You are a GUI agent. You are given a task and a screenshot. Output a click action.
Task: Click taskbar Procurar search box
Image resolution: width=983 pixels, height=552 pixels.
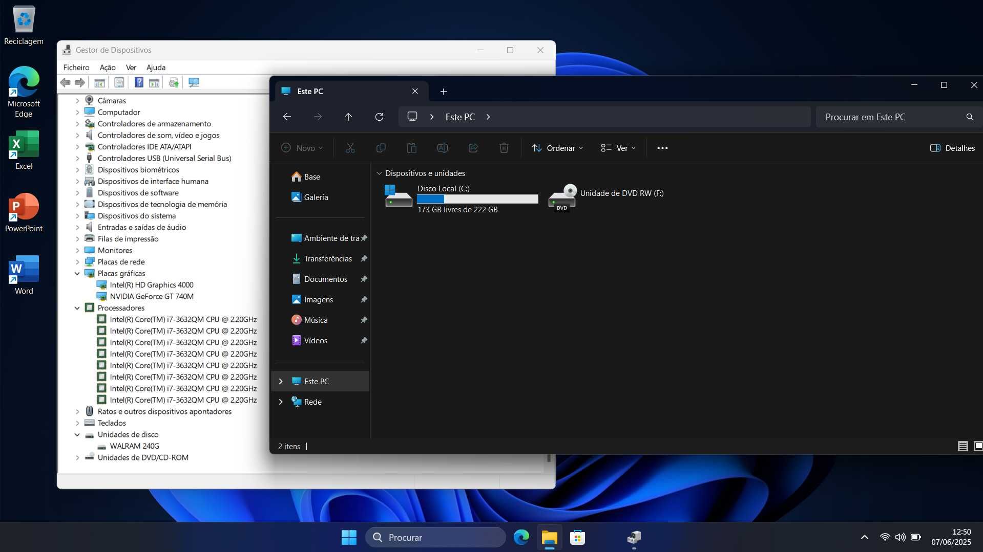[x=435, y=537]
